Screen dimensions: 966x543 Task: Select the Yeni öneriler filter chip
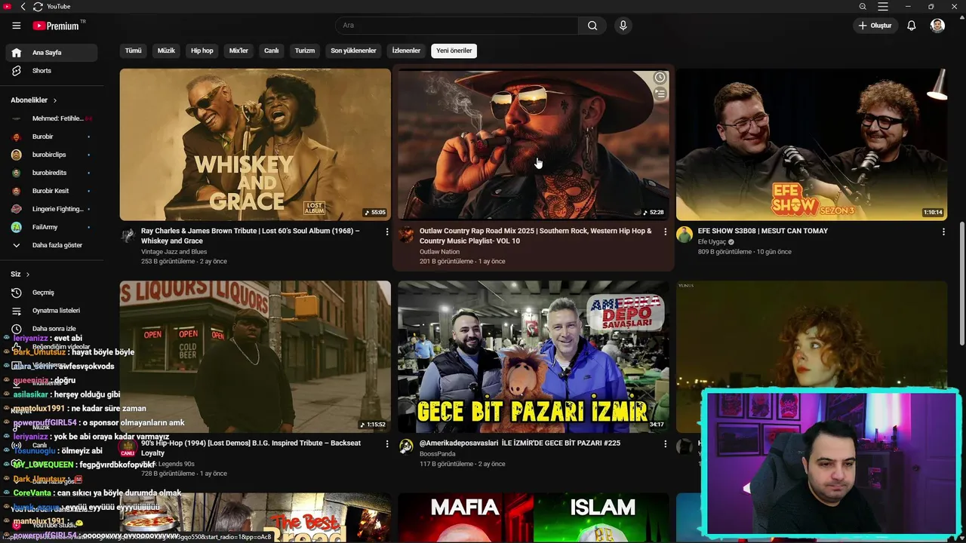click(454, 51)
